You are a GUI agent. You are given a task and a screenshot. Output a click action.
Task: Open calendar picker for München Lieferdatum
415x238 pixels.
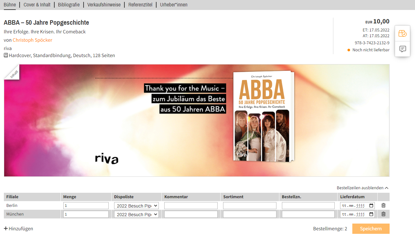[371, 214]
